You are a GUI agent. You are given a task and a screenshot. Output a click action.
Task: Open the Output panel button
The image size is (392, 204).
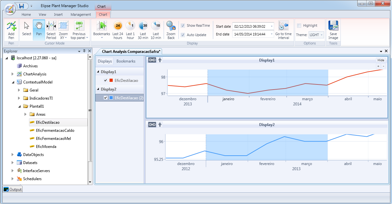13,189
